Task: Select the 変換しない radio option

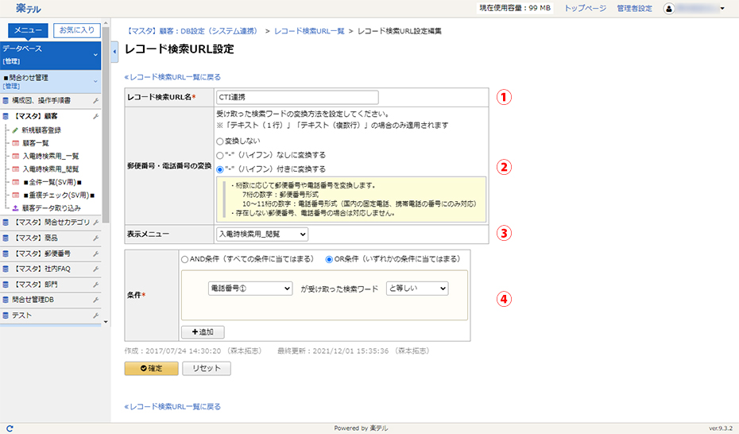Action: click(x=220, y=141)
